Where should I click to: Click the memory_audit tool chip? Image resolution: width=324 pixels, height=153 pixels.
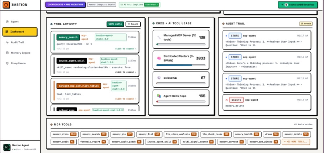[x=64, y=142]
